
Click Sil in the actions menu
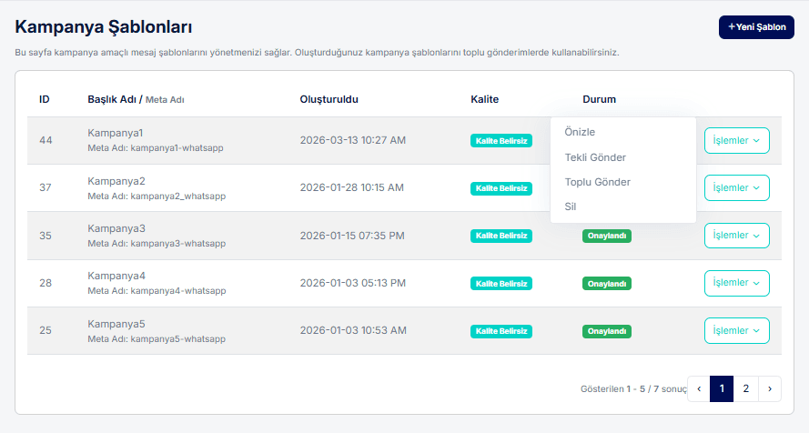tap(571, 206)
